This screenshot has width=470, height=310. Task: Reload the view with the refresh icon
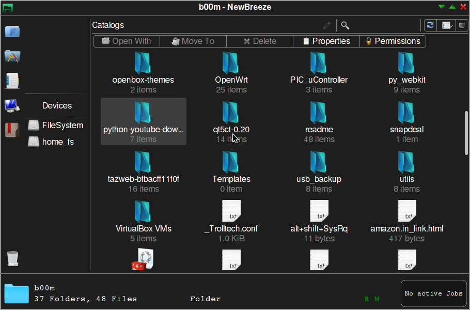pyautogui.click(x=430, y=25)
